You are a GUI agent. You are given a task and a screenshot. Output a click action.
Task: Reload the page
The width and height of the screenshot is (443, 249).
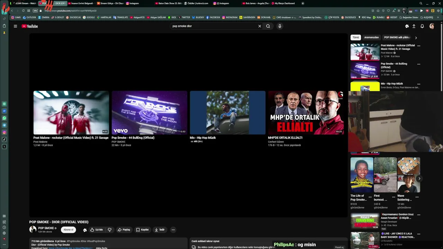(x=23, y=11)
